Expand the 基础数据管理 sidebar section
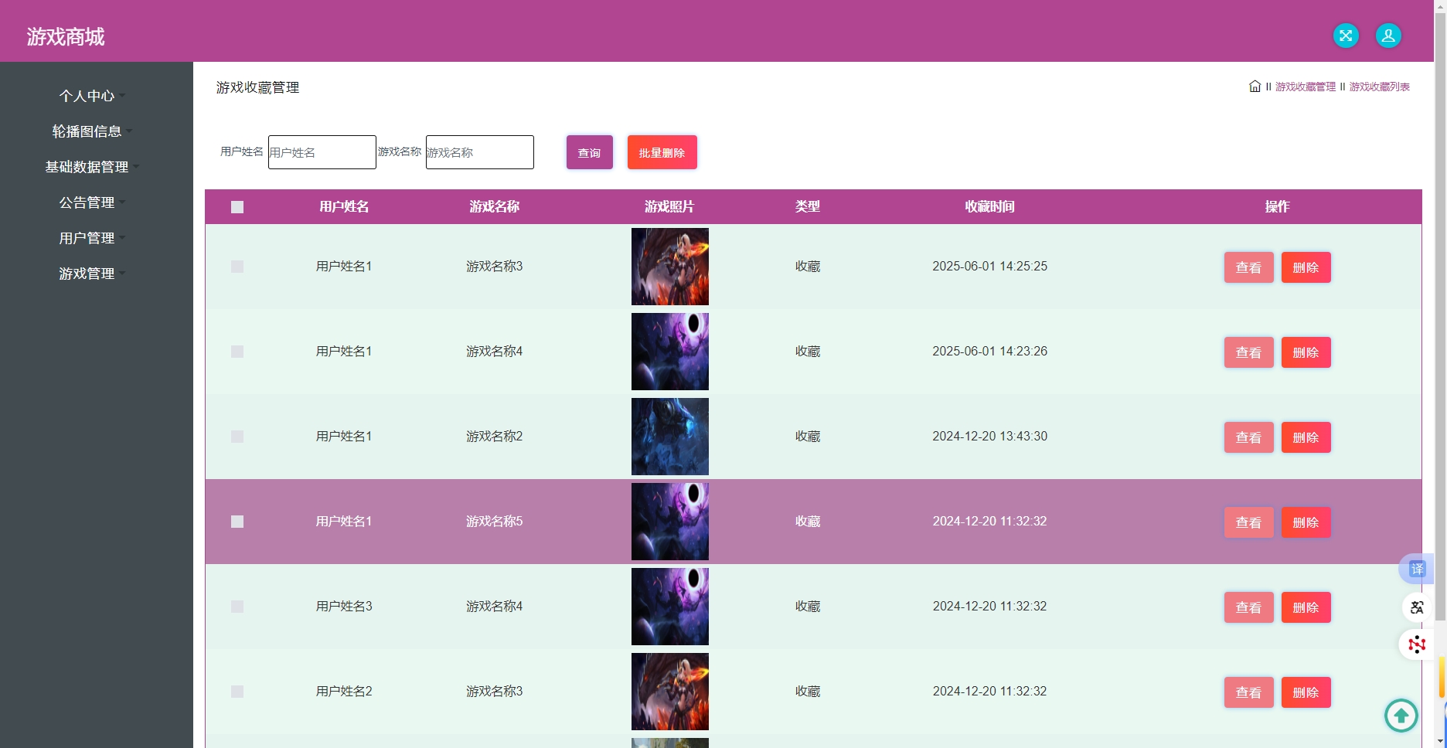The width and height of the screenshot is (1447, 748). click(x=87, y=167)
